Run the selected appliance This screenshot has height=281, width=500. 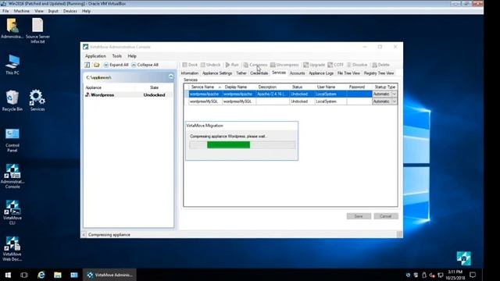point(232,65)
